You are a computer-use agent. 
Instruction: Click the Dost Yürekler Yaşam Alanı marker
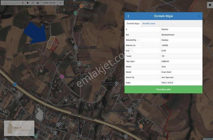(x=117, y=83)
